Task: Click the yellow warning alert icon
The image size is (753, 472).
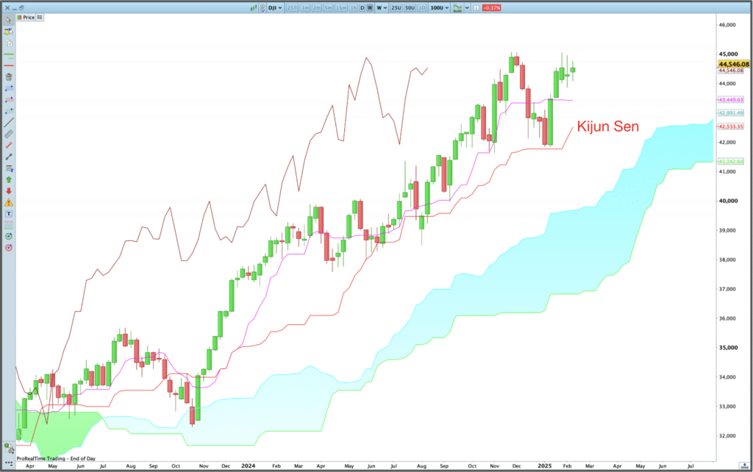Action: tap(9, 202)
